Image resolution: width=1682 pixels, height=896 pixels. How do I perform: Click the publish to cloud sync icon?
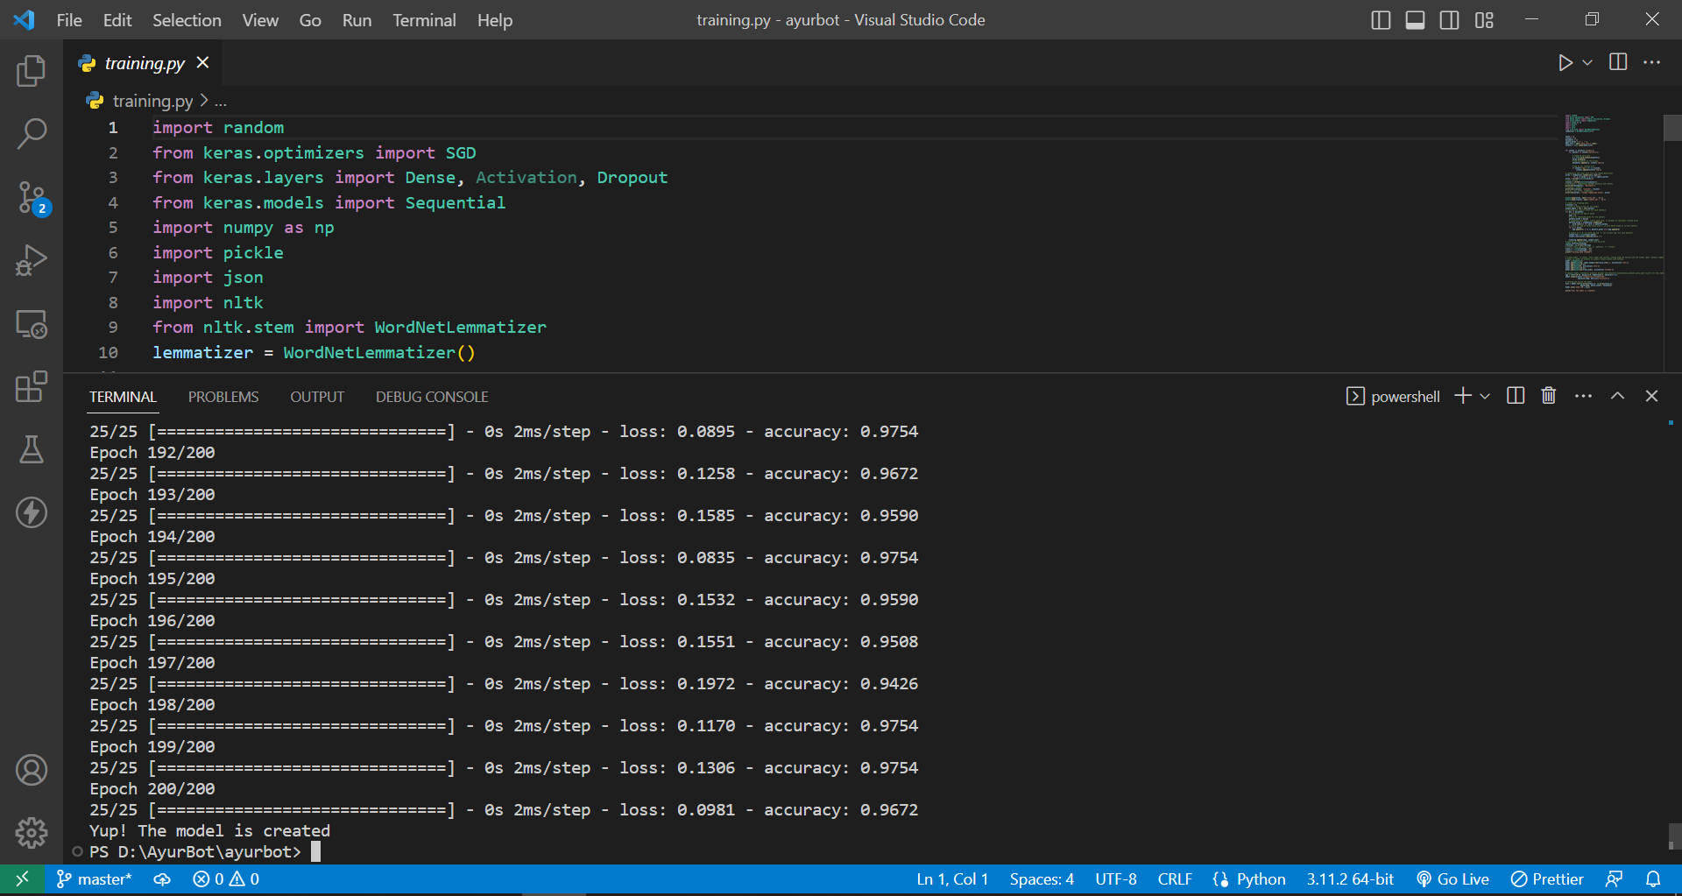(162, 878)
